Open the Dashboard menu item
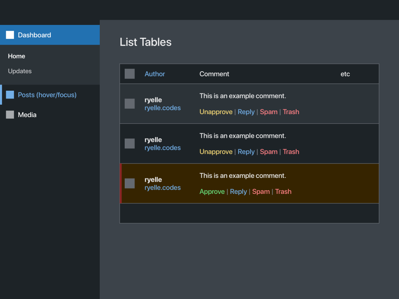 [50, 35]
